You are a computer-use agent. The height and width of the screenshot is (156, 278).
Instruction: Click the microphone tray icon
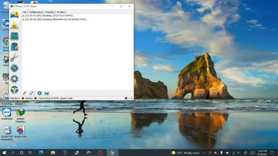[222, 153]
